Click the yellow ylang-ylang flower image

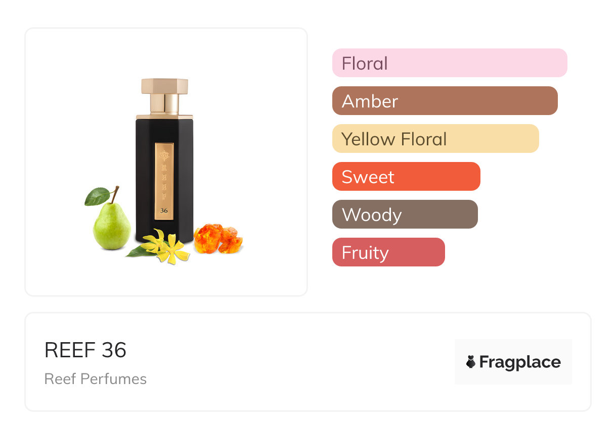click(167, 247)
